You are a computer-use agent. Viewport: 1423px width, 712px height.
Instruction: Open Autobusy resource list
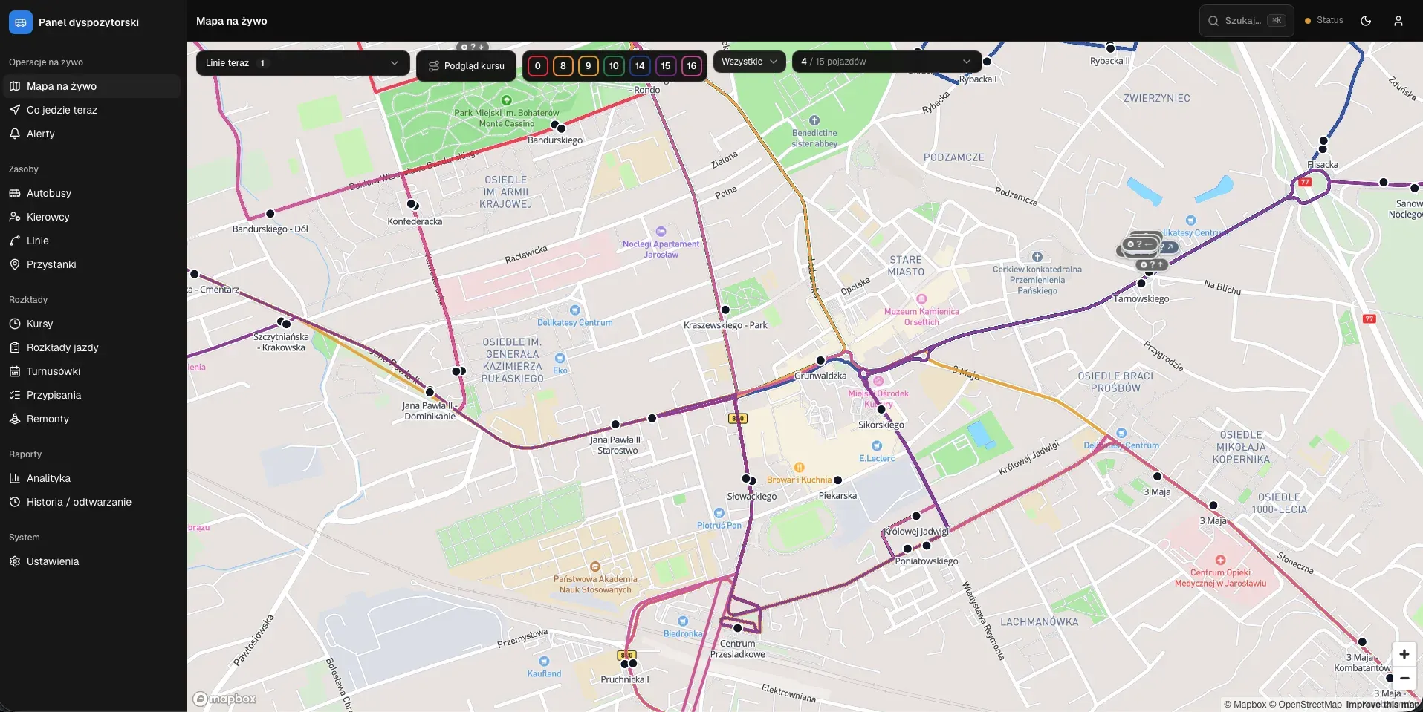click(91, 193)
